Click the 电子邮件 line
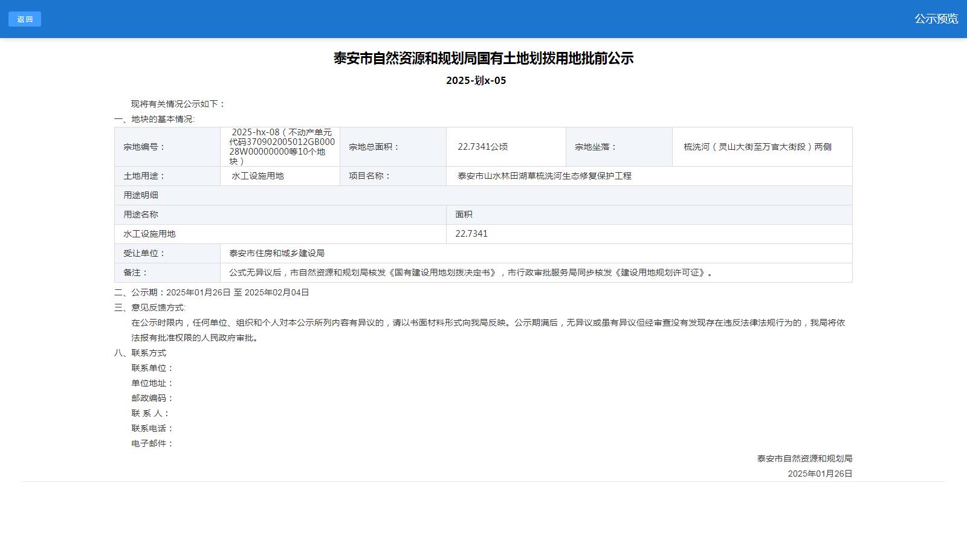The height and width of the screenshot is (543, 967). (x=152, y=443)
